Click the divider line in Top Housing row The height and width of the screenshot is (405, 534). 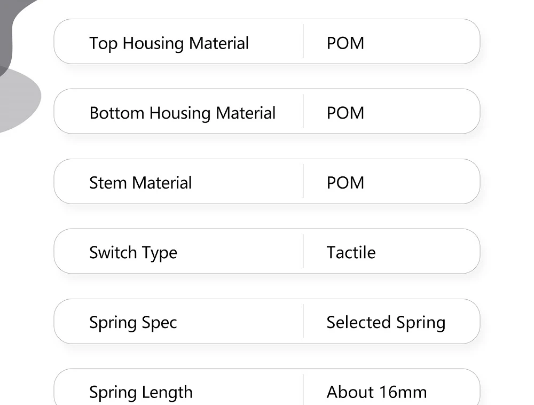coord(303,41)
